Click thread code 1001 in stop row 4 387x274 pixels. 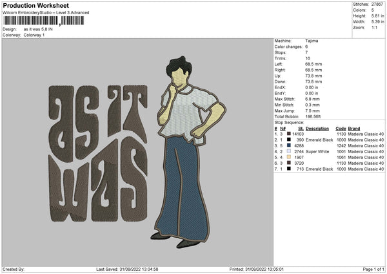(x=341, y=152)
